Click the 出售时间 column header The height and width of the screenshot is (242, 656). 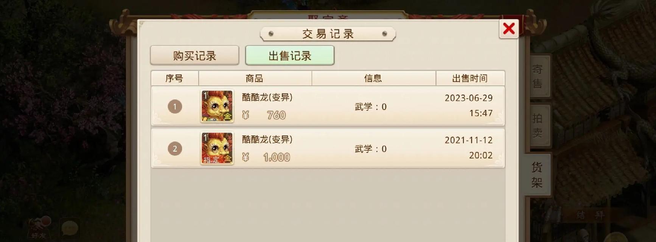click(x=470, y=78)
